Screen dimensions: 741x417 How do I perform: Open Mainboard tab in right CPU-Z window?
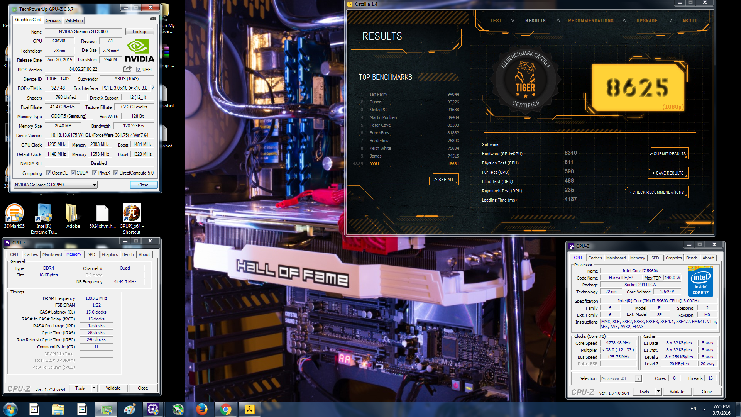(616, 258)
